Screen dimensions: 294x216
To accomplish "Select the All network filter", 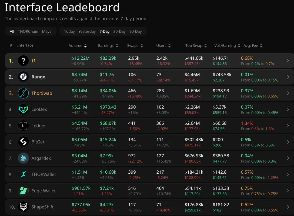I will point(12,32).
